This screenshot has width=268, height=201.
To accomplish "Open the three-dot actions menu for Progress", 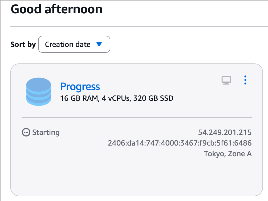I will pyautogui.click(x=245, y=80).
